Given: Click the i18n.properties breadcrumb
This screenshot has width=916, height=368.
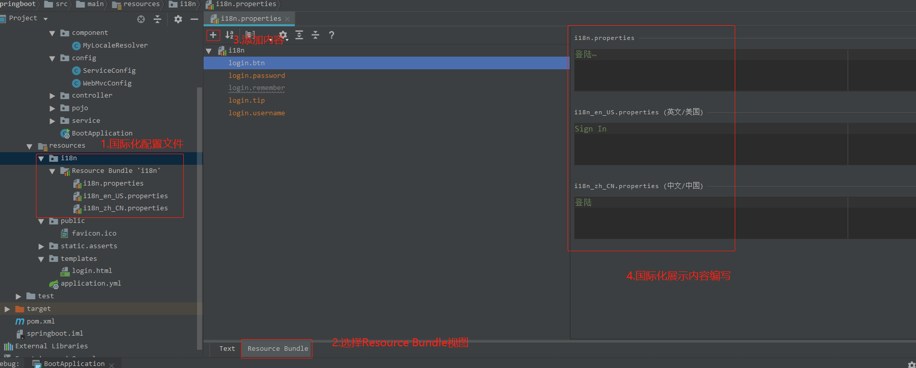Looking at the screenshot, I should 241,4.
